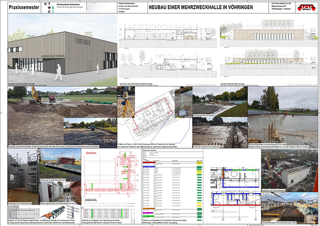Screen dimensions: 320x226
Task: Click 'Fakultät Bauingenieurwesen' text
Action: pyautogui.click(x=69, y=7)
